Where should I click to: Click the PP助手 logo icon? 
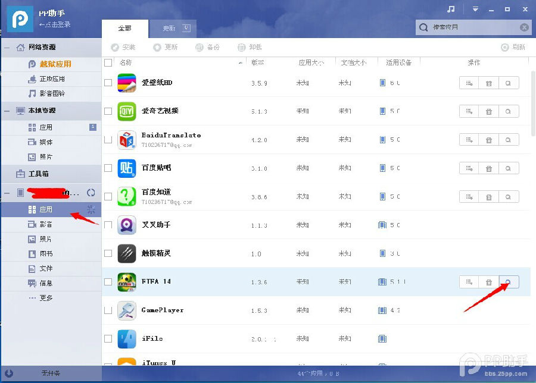click(x=20, y=19)
